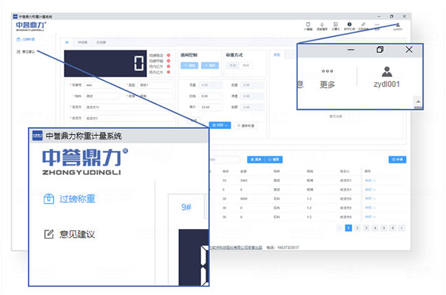Screen dimensions: 446x295
Task: Click the red status indicator for 地磅稳定
Action: 169,54
